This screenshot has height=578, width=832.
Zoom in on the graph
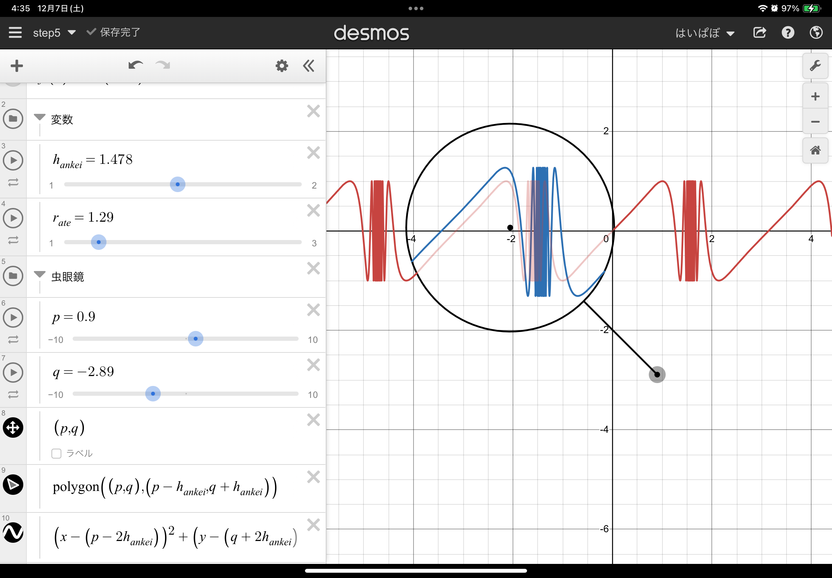click(815, 96)
